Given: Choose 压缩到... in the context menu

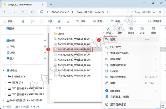Looking at the screenshot, I should pos(131,71).
